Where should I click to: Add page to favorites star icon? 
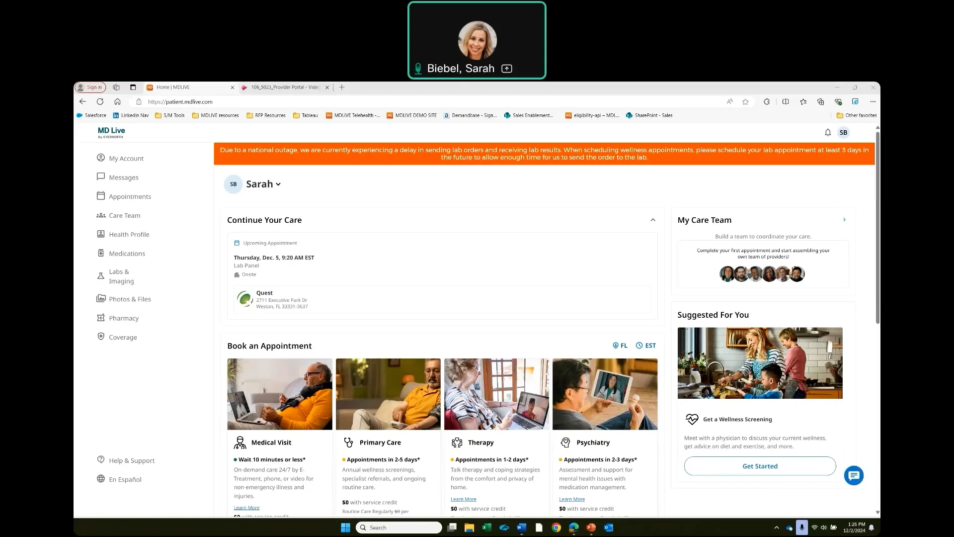[x=745, y=101]
